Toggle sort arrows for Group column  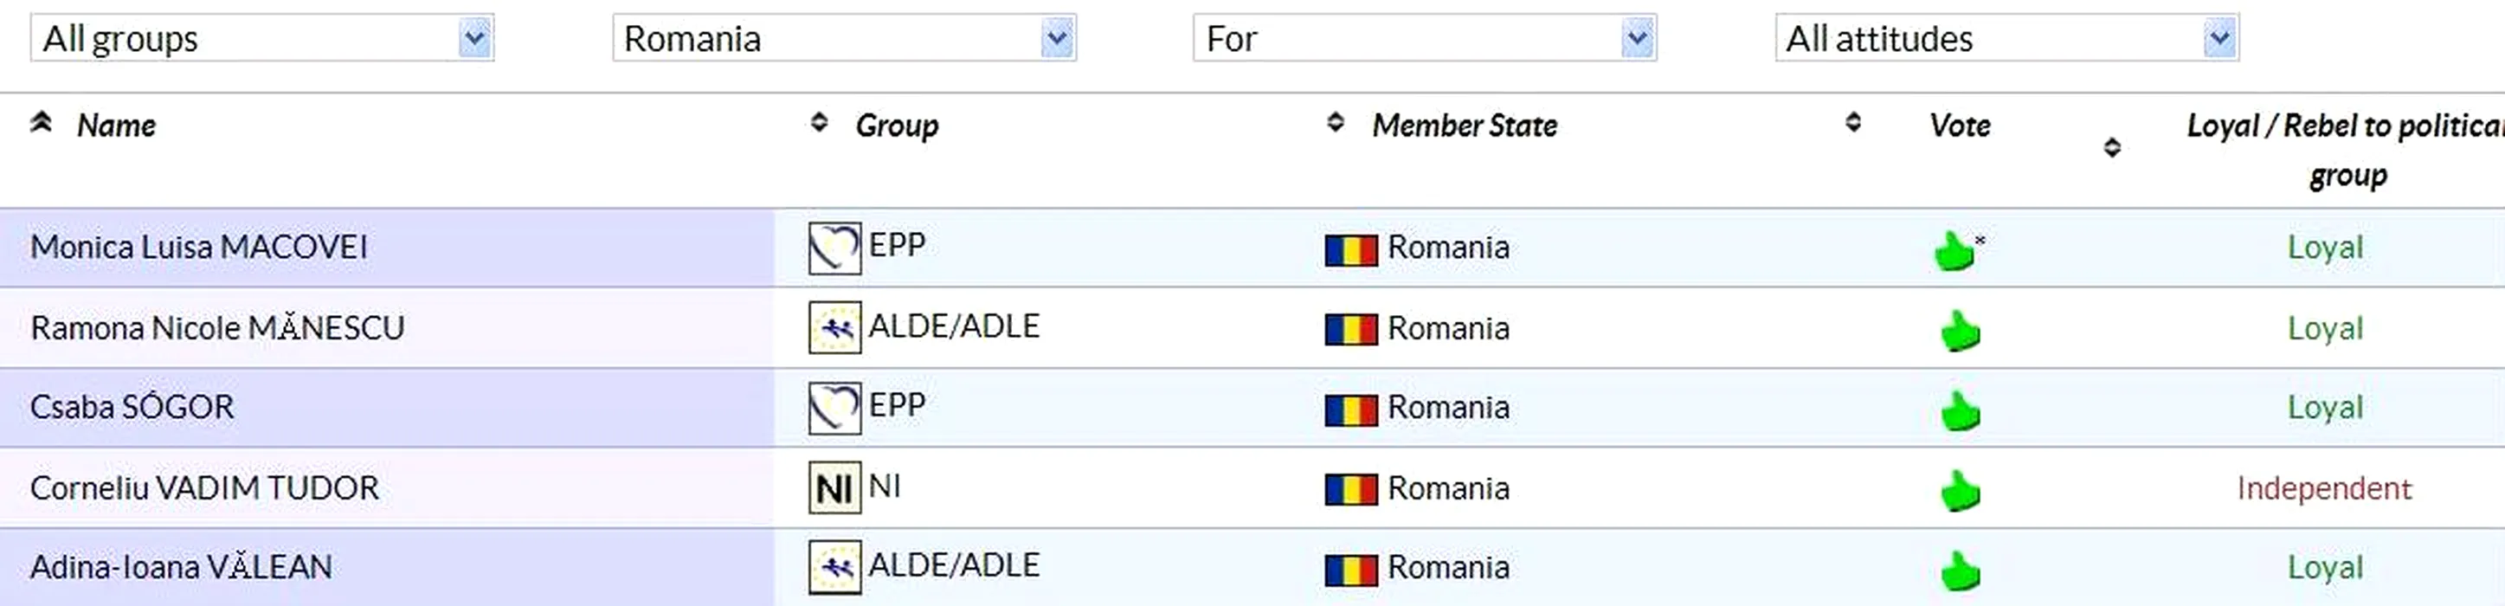click(819, 123)
